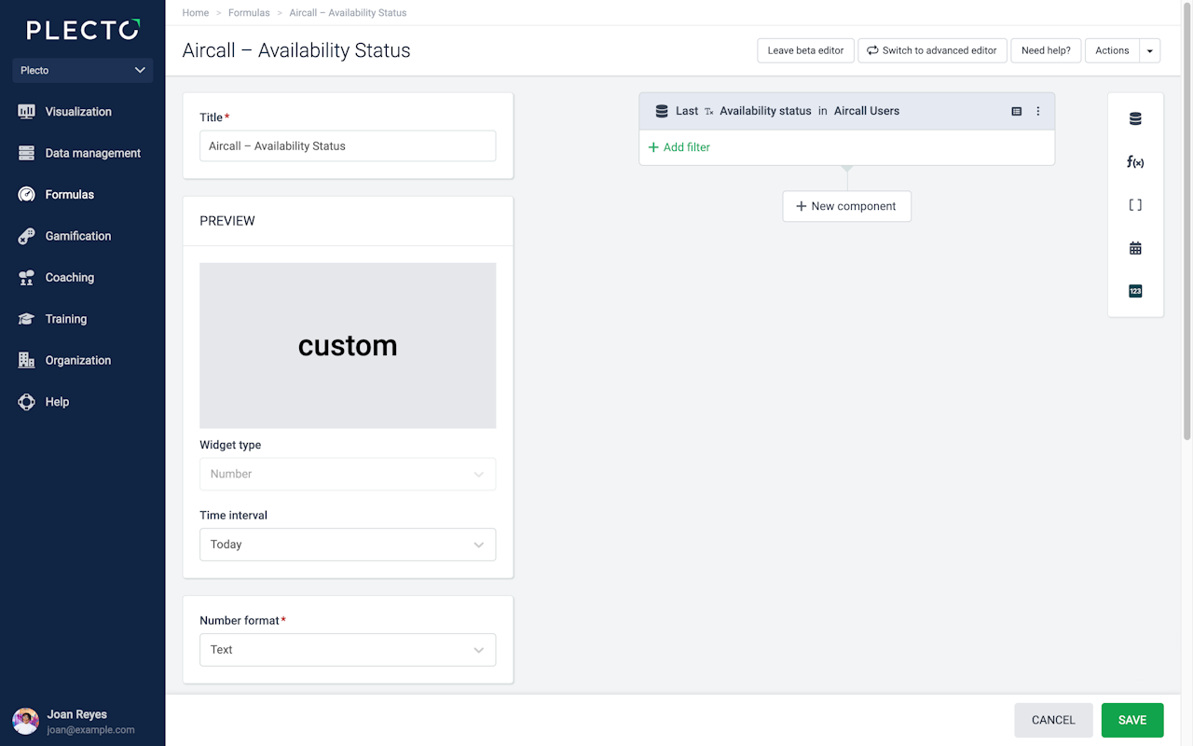Image resolution: width=1193 pixels, height=746 pixels.
Task: Open the three-dot menu on Availability status component
Action: pyautogui.click(x=1038, y=111)
